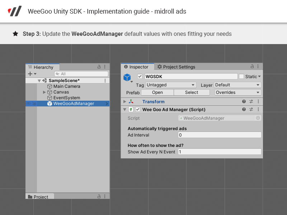Toggle visibility eye for WeeGooAdManager

[28, 104]
